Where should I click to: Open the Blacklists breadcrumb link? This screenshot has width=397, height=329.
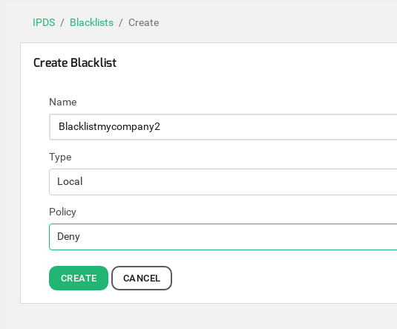[x=92, y=22]
